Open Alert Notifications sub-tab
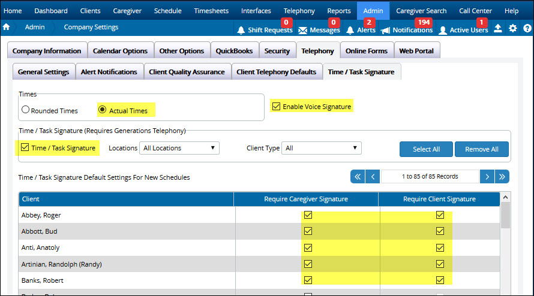Viewport: 534px width, 296px height. pos(109,72)
